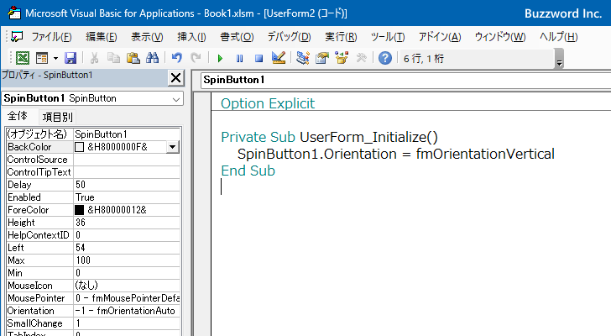Image resolution: width=611 pixels, height=336 pixels.
Task: Switch to 全体 properties tab
Action: point(18,116)
